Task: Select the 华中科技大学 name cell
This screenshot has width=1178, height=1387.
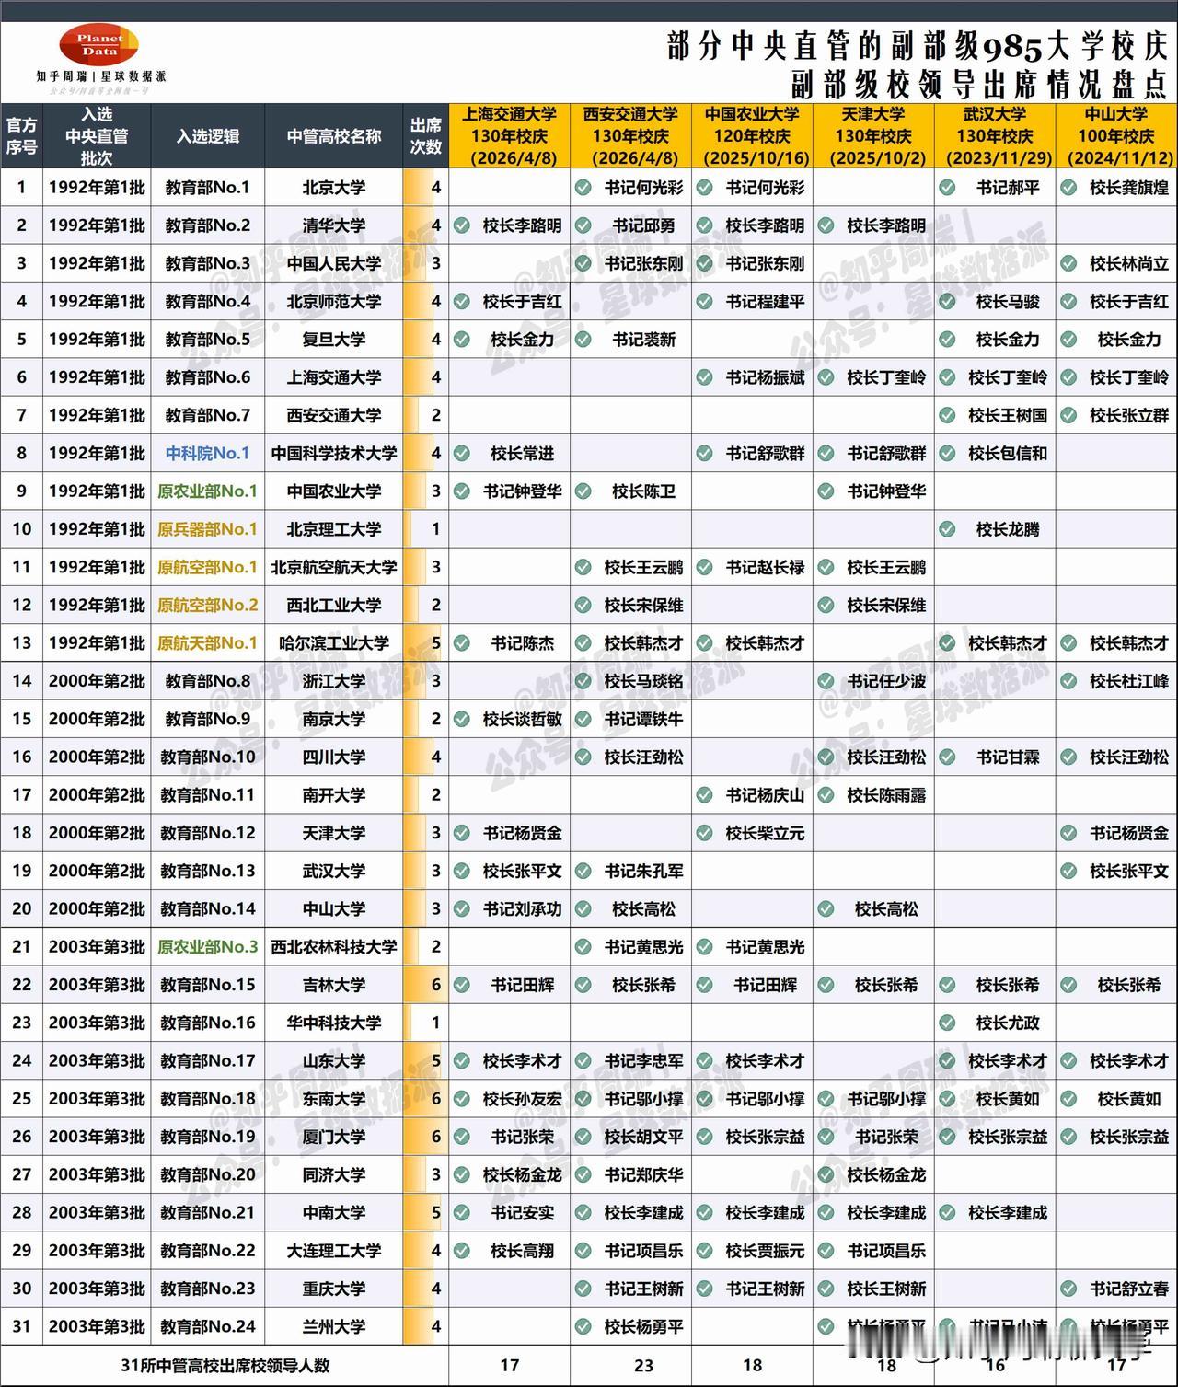Action: pos(334,1023)
